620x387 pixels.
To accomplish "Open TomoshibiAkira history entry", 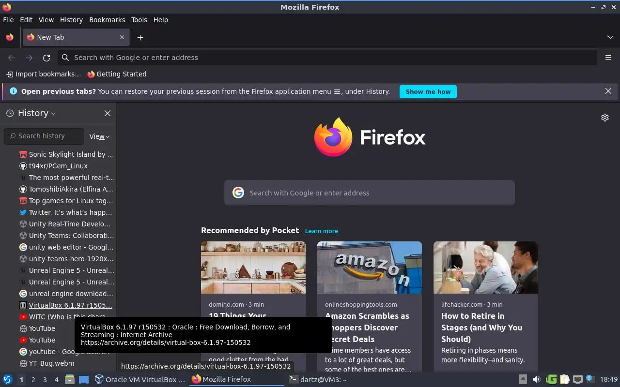I will tap(67, 189).
